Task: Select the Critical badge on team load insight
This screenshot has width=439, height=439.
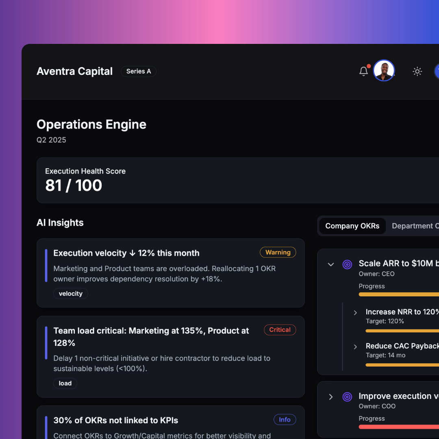Action: coord(280,330)
